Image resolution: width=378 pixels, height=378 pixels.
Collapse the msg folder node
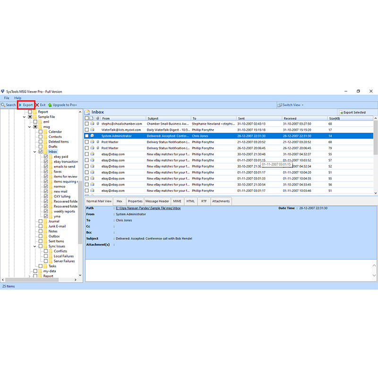click(29, 127)
